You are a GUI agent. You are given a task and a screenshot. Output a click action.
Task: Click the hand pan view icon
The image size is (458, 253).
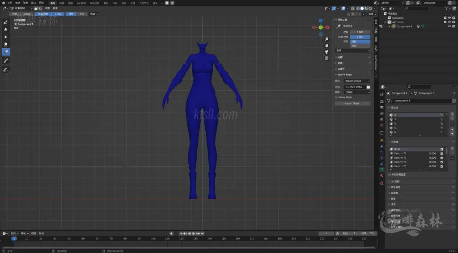[x=327, y=46]
